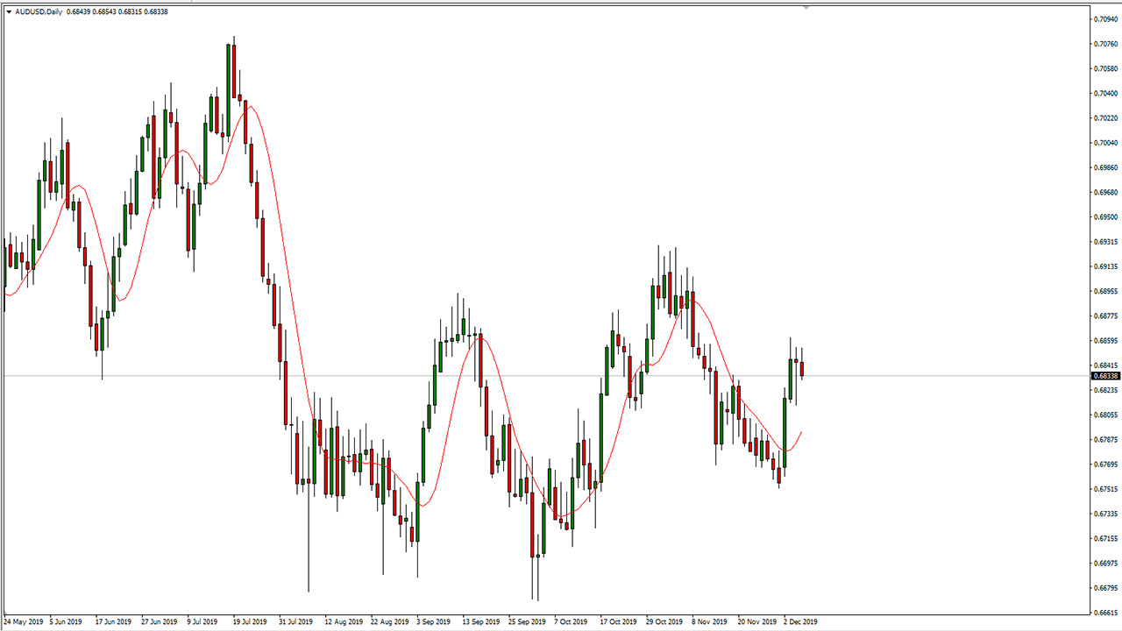Screen dimensions: 1122x631
Task: Click the 0.68955 price scale value
Action: click(x=1104, y=291)
